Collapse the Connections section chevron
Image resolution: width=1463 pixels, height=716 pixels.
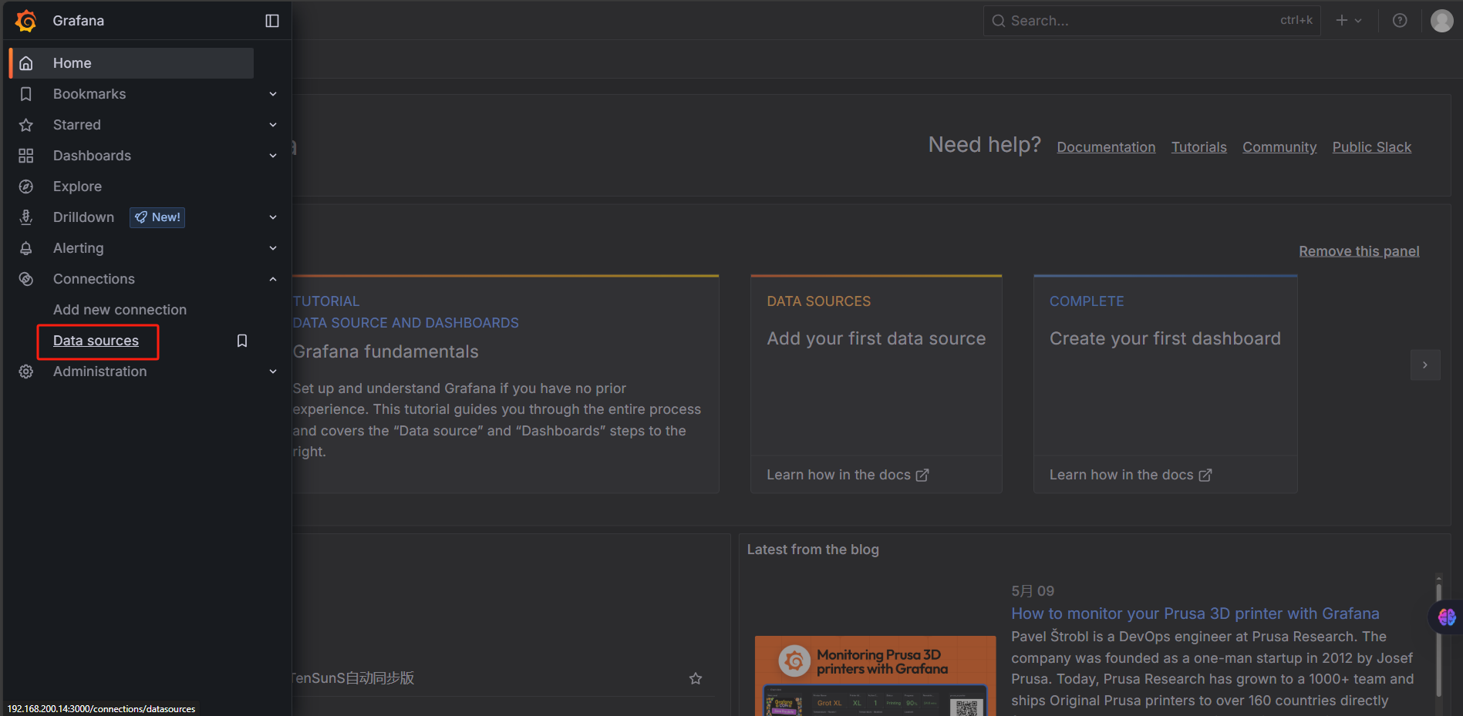tap(273, 279)
